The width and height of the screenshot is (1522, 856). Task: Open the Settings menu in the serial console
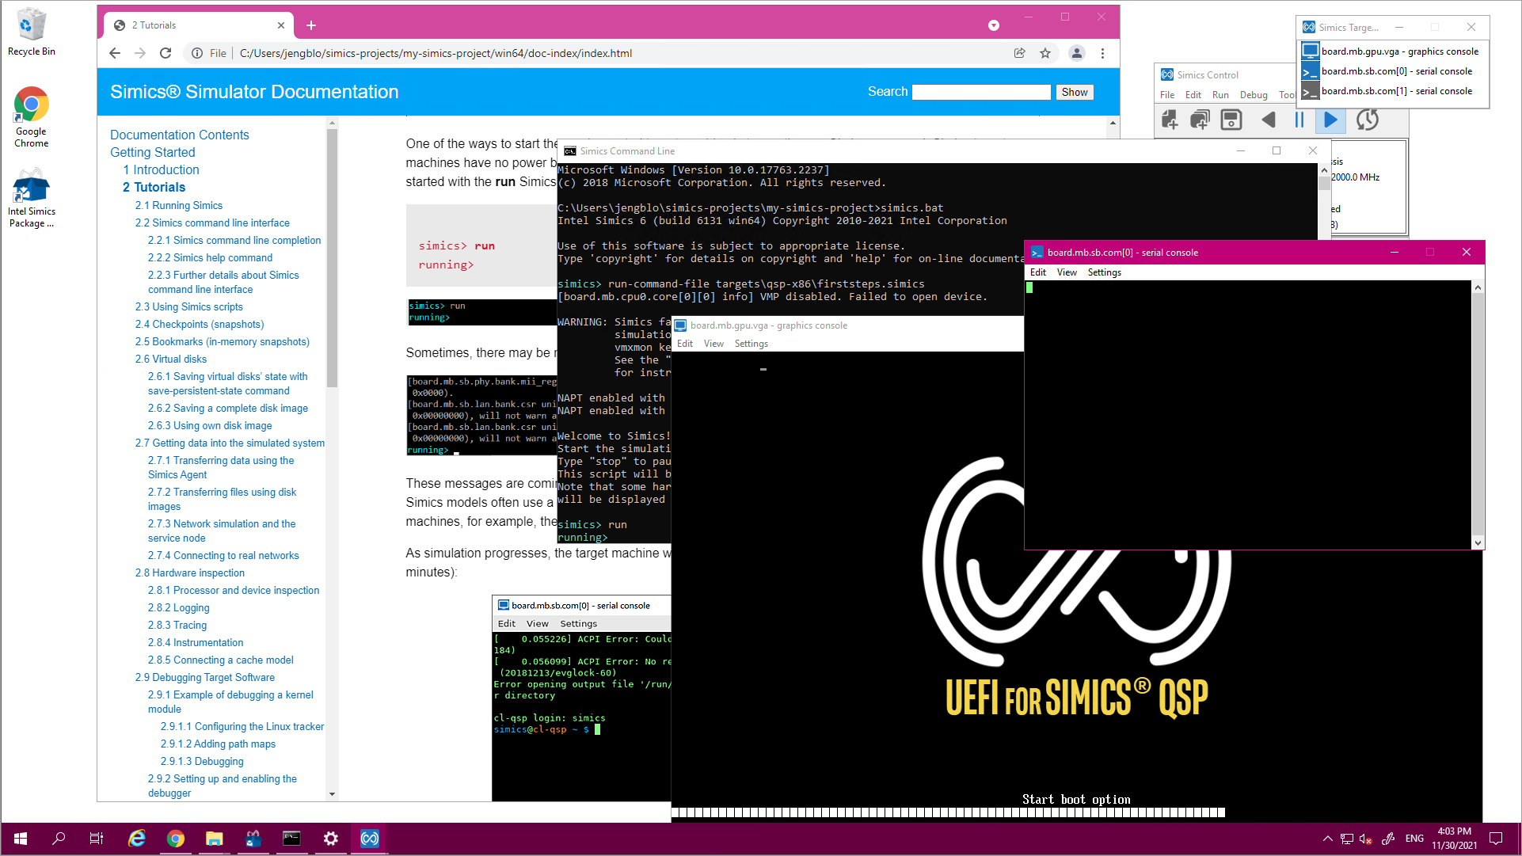pos(1104,272)
